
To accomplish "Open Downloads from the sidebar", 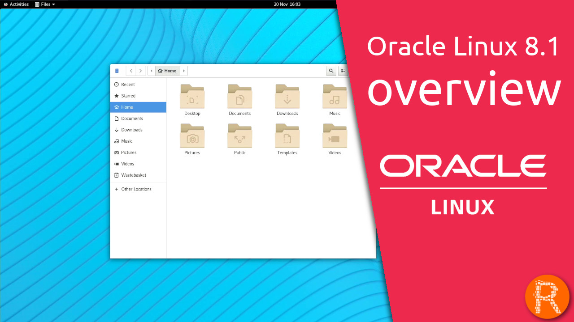I will [138, 130].
